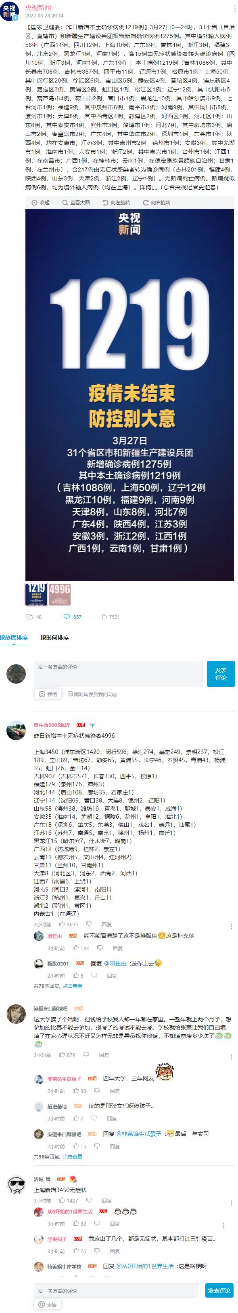
Task: Switch to 按时间排序 tab
Action: (54, 637)
